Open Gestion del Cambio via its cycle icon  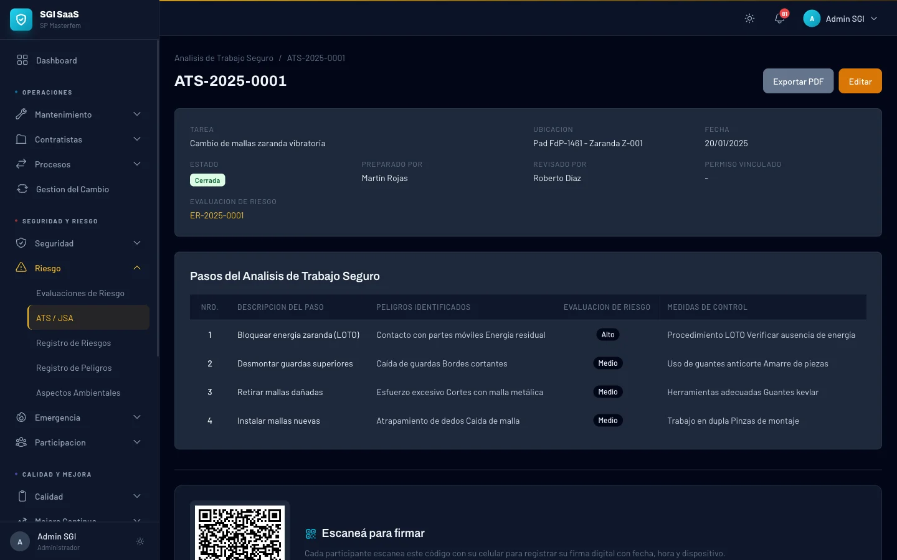21,189
